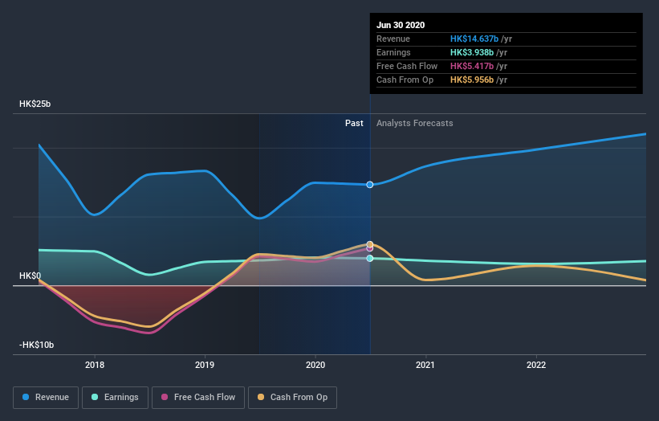Click the tooltip 'Revenue' row label

[393, 39]
